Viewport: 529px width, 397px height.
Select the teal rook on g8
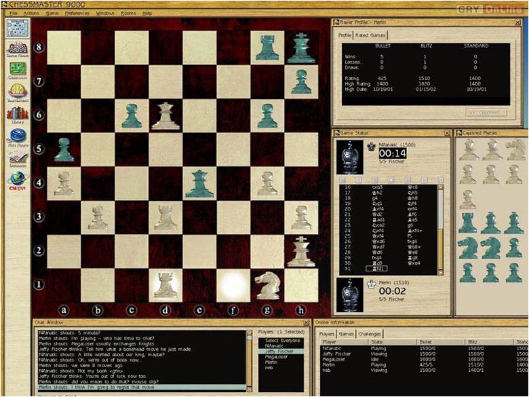pos(267,48)
